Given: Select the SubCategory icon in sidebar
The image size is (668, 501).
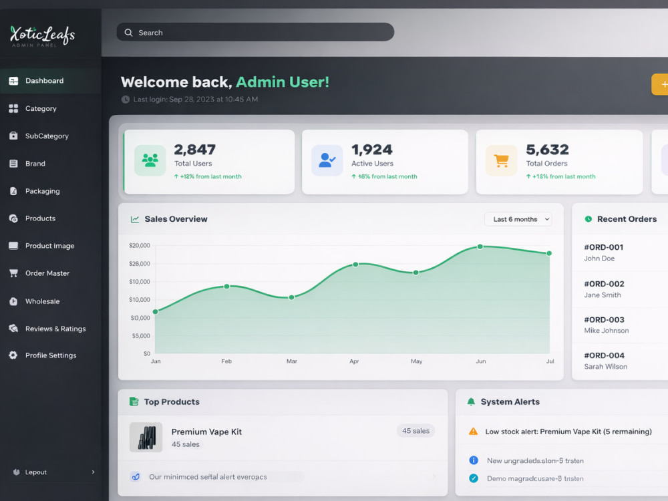Looking at the screenshot, I should pyautogui.click(x=13, y=136).
